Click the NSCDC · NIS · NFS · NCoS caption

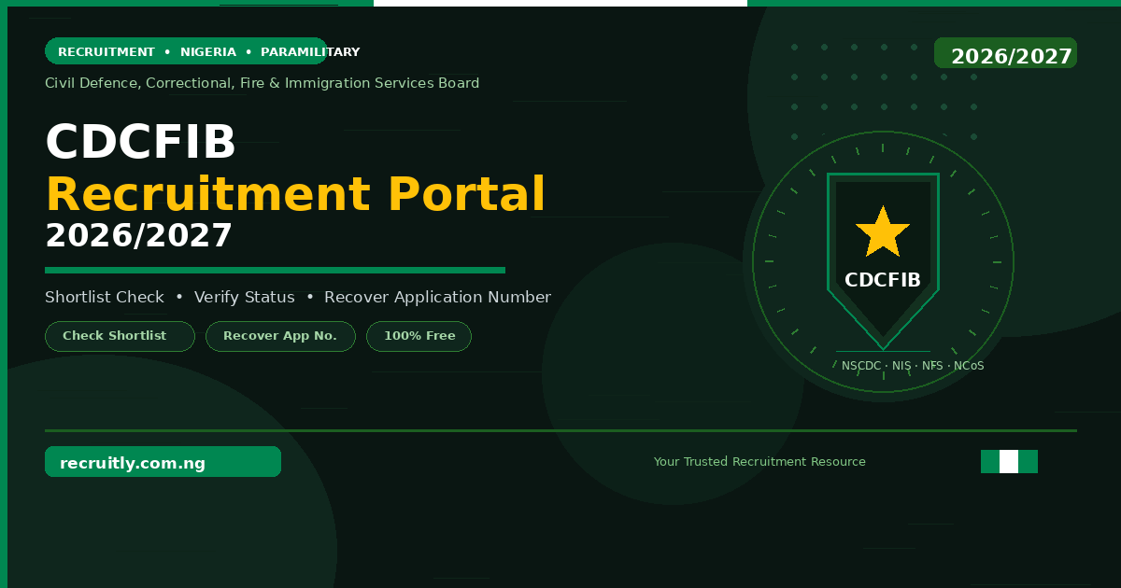pos(913,366)
